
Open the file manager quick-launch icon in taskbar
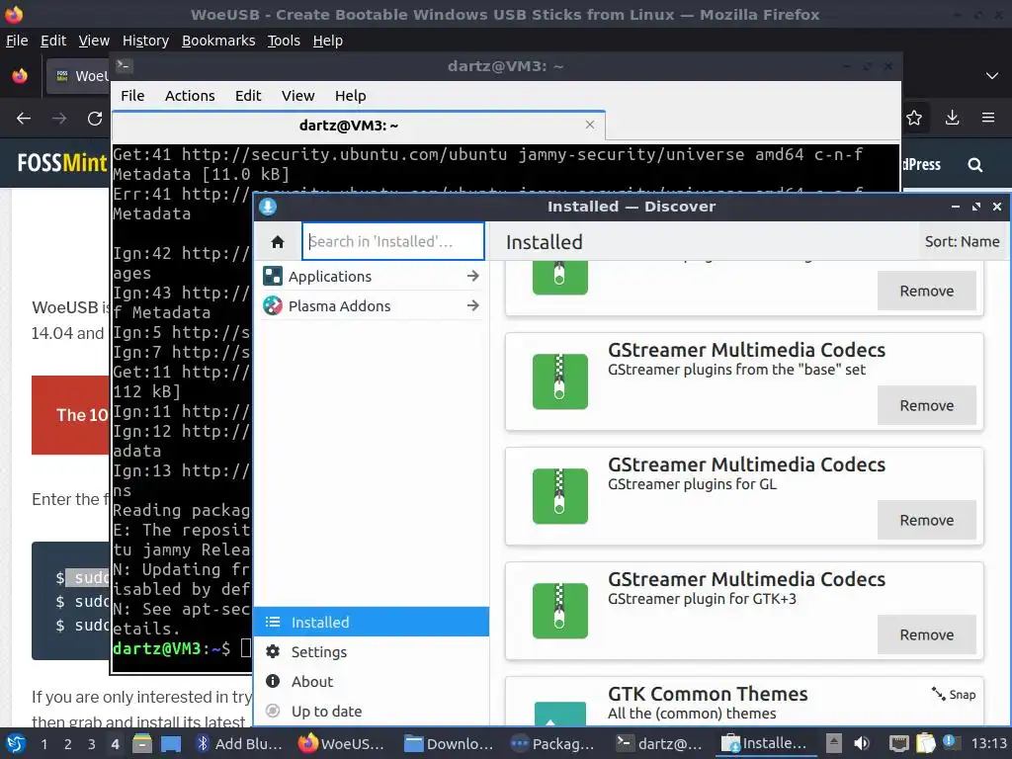coord(142,743)
